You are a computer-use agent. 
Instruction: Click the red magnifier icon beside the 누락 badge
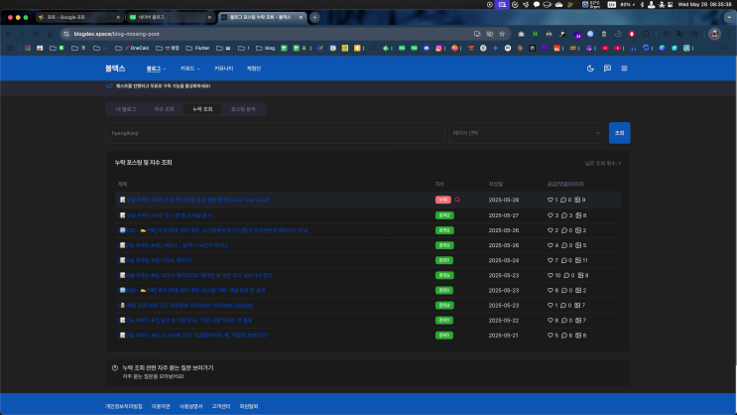pos(457,200)
